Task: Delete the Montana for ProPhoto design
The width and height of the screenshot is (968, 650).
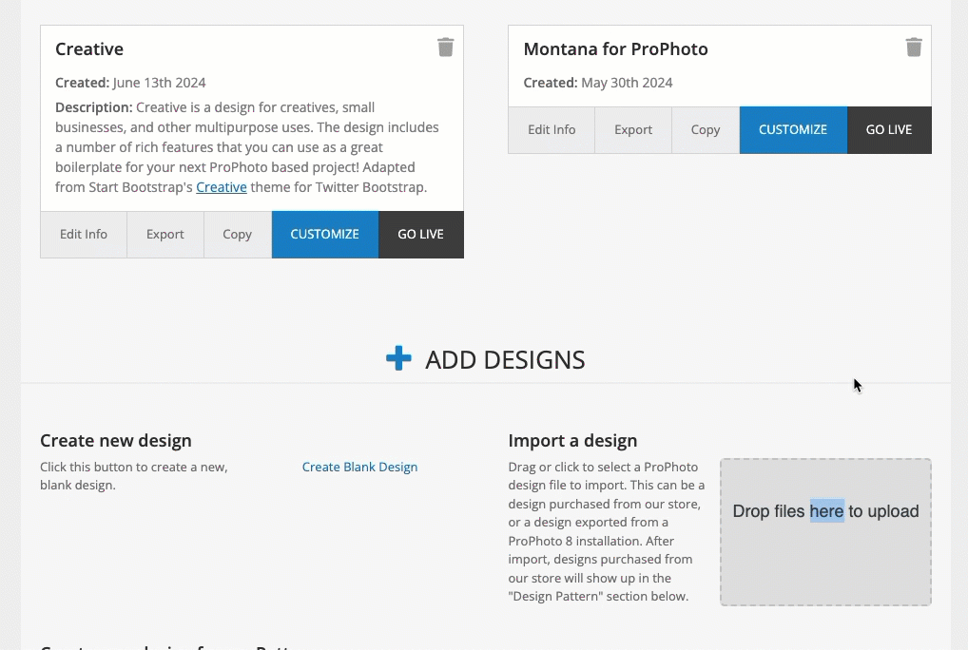Action: pos(914,48)
